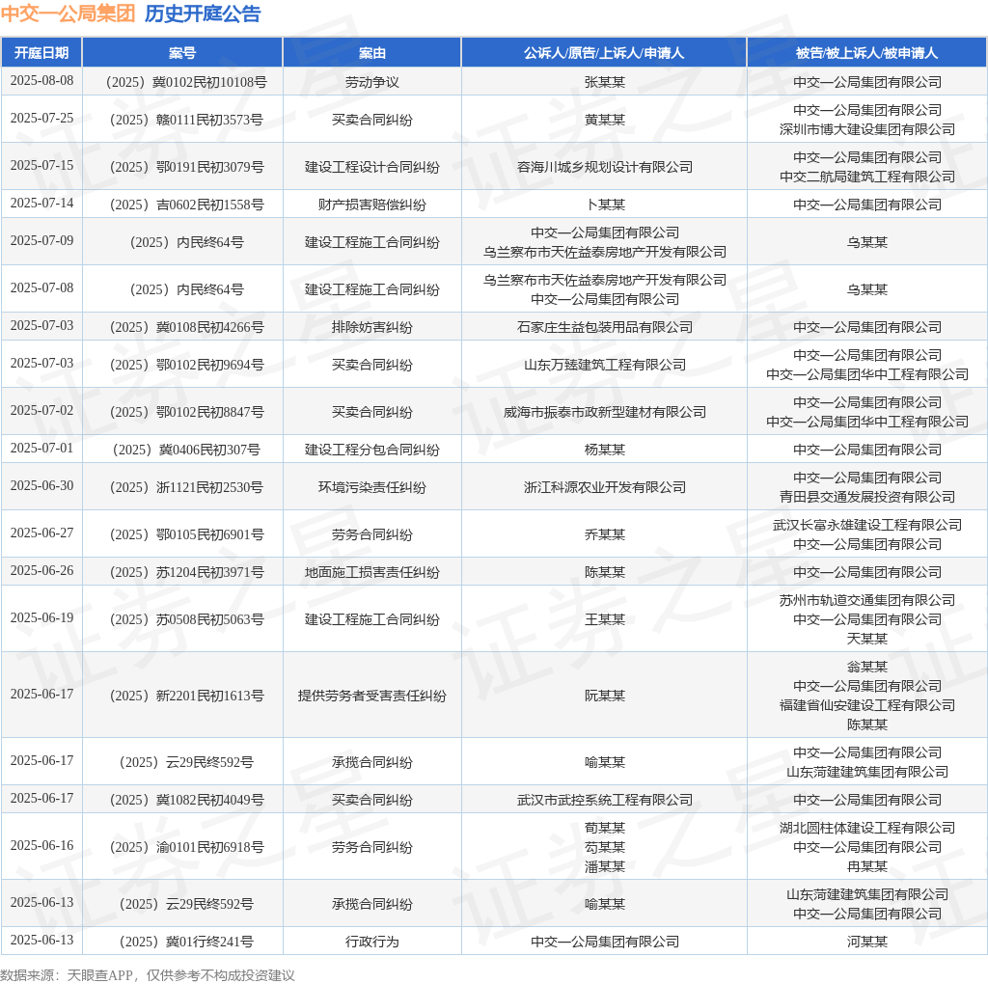This screenshot has width=988, height=984.
Task: Click the 公诉人/原告/上诉人/申请人 column header
Action: coord(604,53)
